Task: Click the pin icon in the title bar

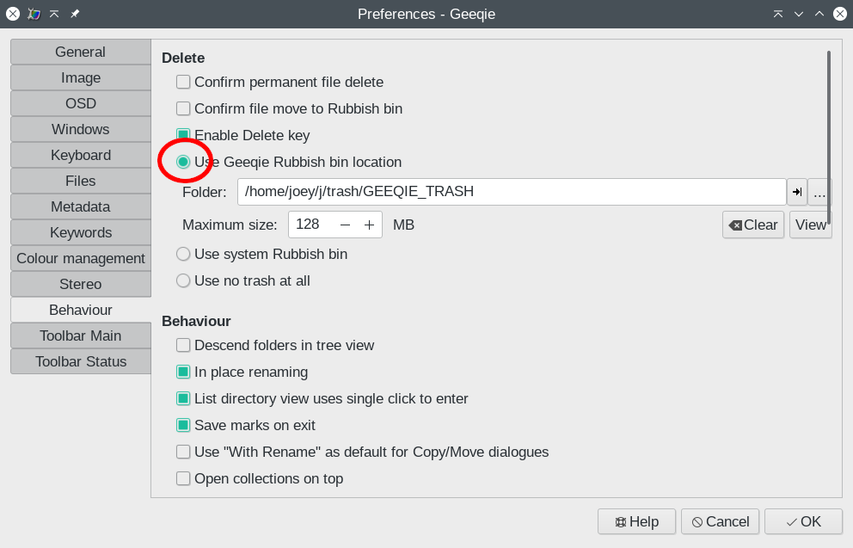Action: tap(75, 14)
